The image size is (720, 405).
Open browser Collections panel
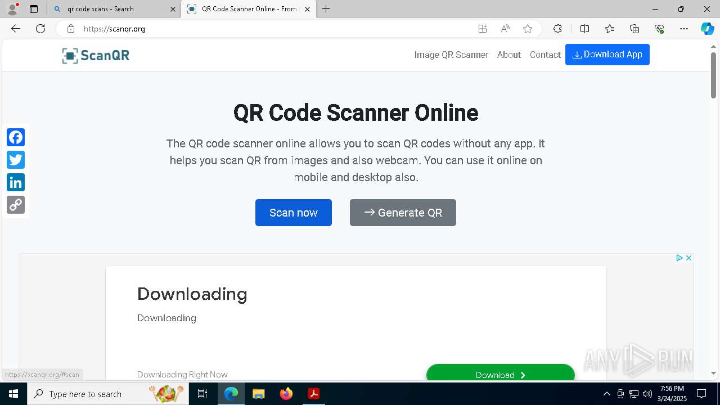[634, 29]
